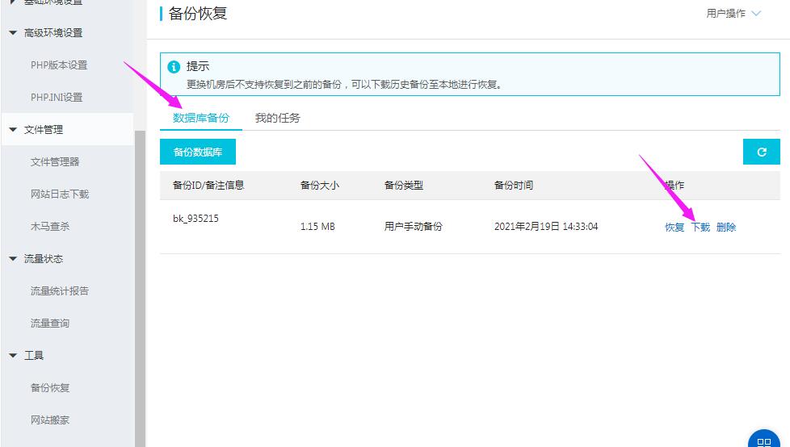The image size is (790, 447).
Task: Switch to the 数据库备份 tab
Action: [x=201, y=118]
